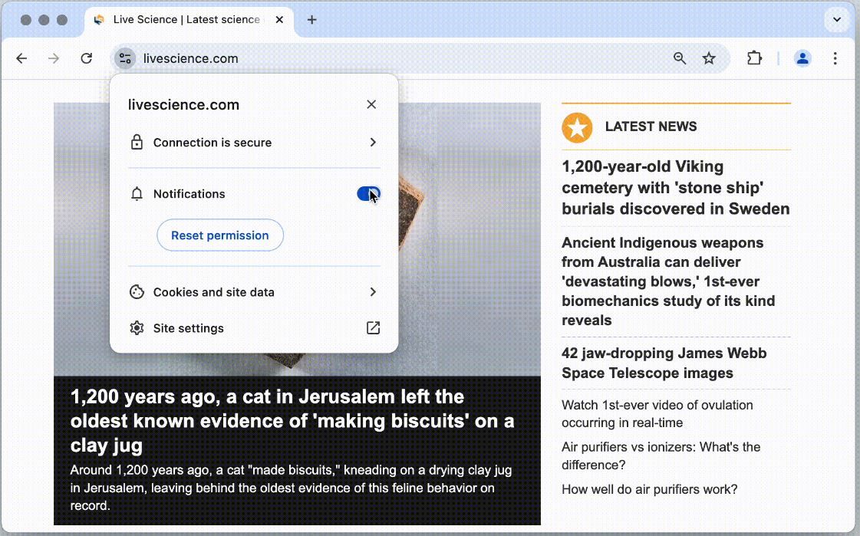Open the James Webb Space Telescope images article

664,363
